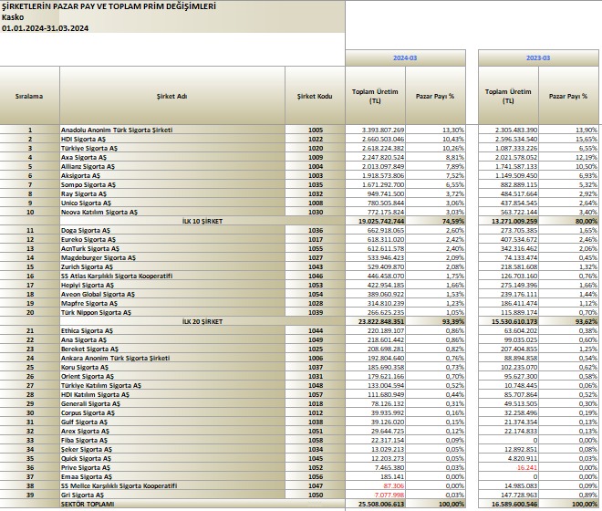The image size is (602, 511).
Task: Click the Sıralama column header
Action: tap(29, 96)
